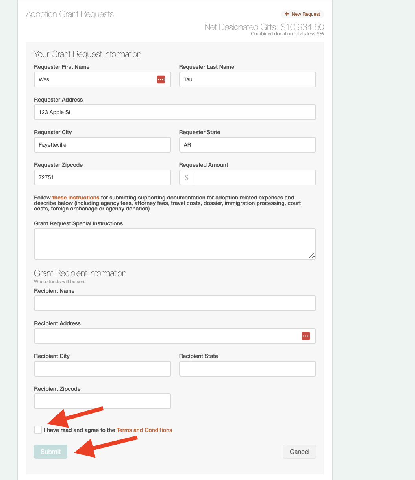Check the Terms and Conditions agreement checkbox

point(38,430)
